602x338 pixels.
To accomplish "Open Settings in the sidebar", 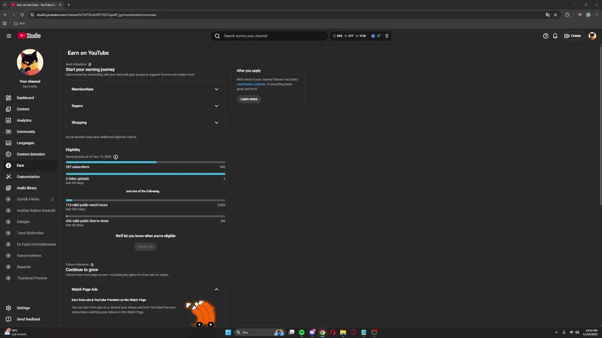I will [x=30, y=308].
